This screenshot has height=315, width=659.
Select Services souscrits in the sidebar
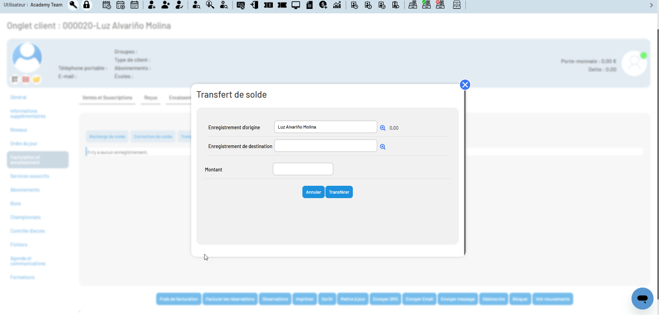30,176
